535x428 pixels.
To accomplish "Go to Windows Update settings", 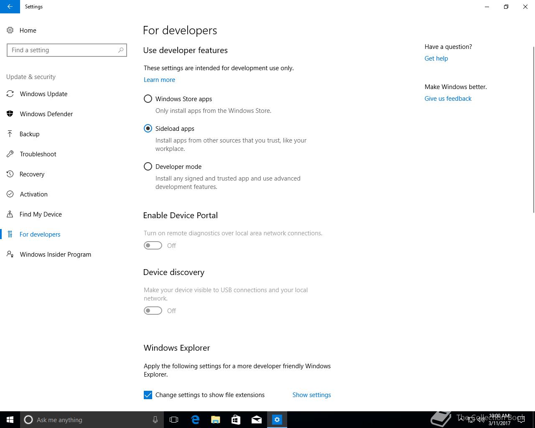I will pos(67,94).
